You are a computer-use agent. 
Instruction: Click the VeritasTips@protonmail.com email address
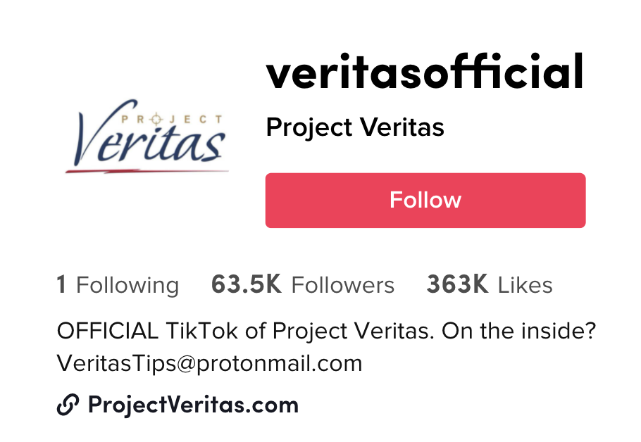(x=209, y=363)
